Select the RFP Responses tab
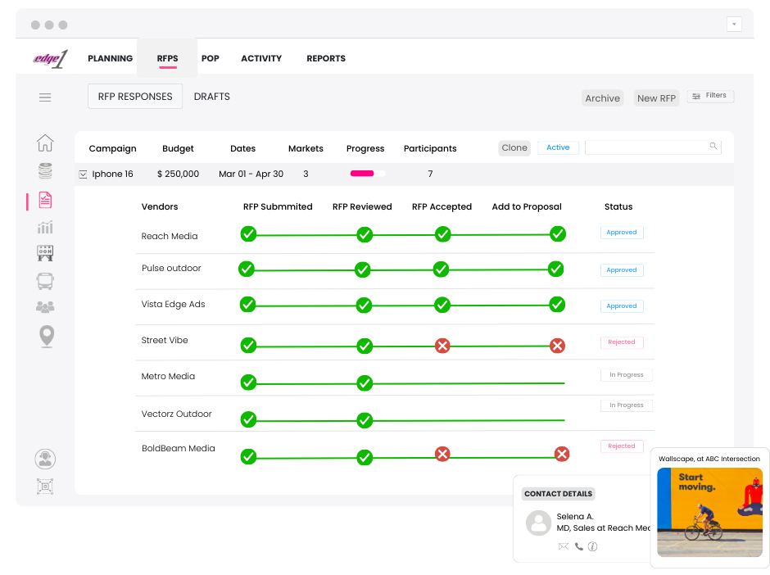The width and height of the screenshot is (770, 575). (135, 96)
